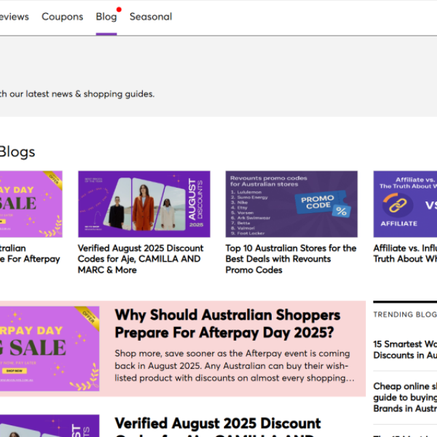Viewport: 437px width, 437px height.
Task: Open the Why Should Australian Shoppers Prepare headline
Action: 227,324
